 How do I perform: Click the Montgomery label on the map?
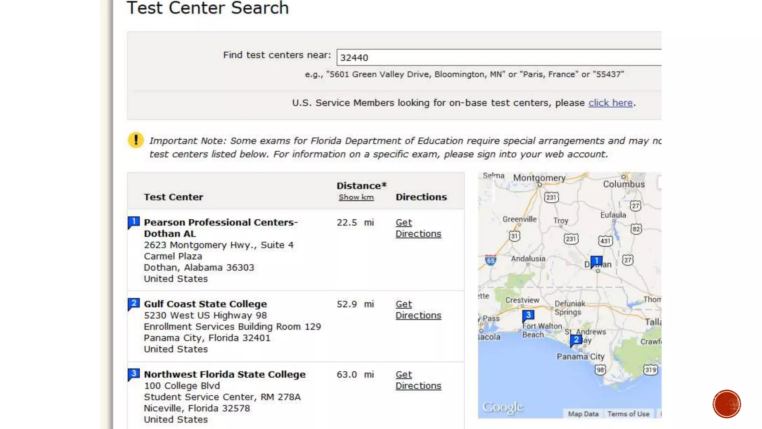(539, 178)
